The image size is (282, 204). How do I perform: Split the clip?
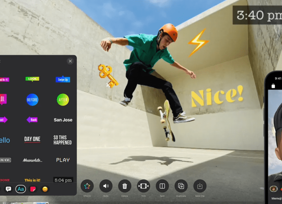pos(162,186)
